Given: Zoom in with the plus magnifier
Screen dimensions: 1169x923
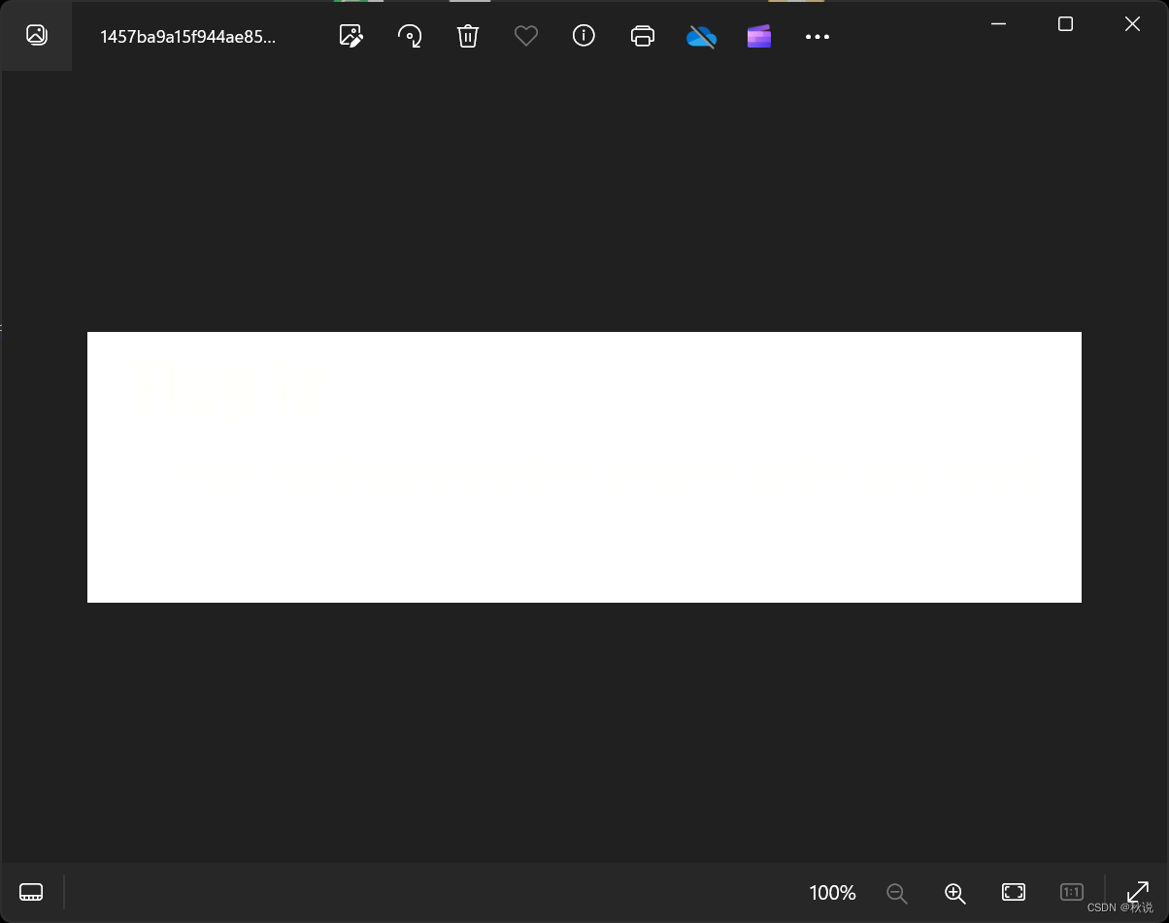Looking at the screenshot, I should click(x=955, y=893).
